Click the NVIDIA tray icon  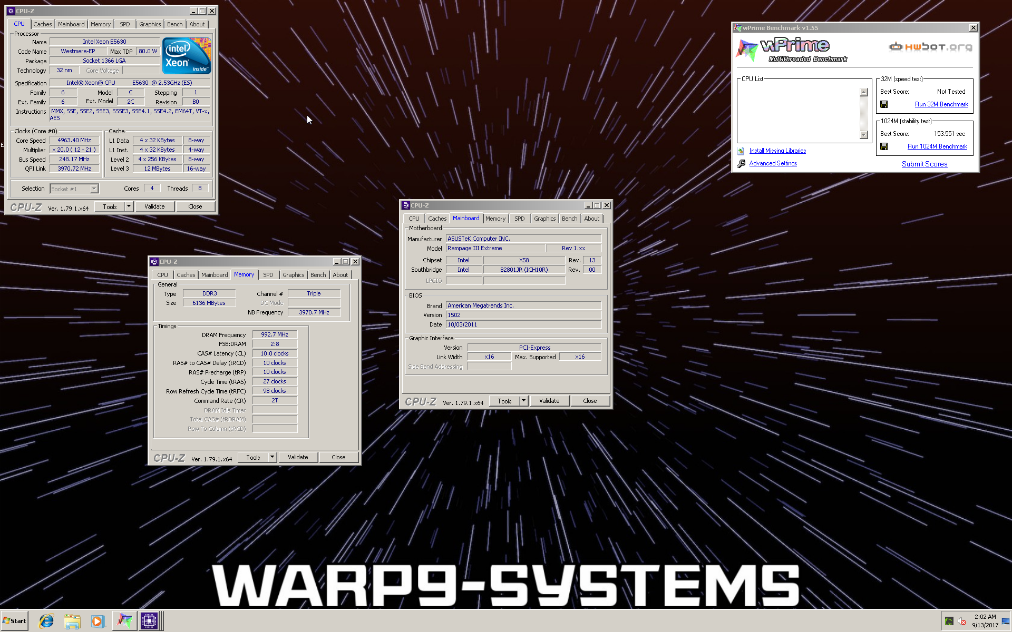[949, 621]
